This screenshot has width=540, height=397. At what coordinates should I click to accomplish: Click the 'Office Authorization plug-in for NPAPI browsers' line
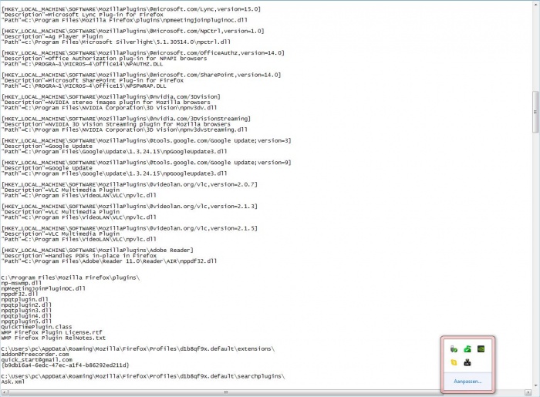(104, 59)
